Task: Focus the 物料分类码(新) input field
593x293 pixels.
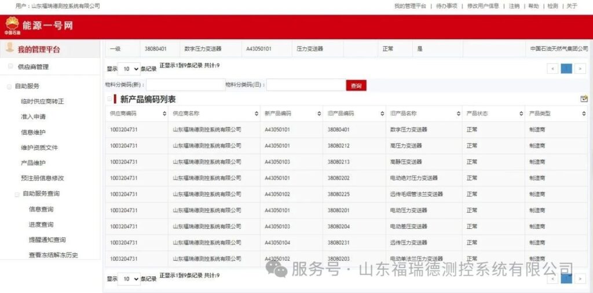Action: click(x=186, y=85)
